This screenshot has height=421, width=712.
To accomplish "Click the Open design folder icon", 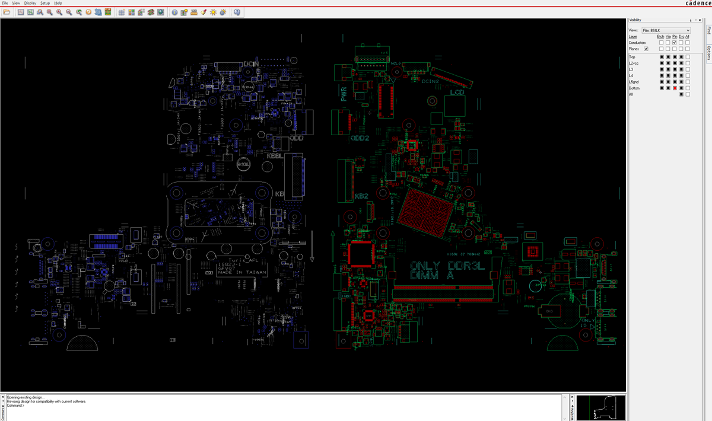I will coord(7,12).
